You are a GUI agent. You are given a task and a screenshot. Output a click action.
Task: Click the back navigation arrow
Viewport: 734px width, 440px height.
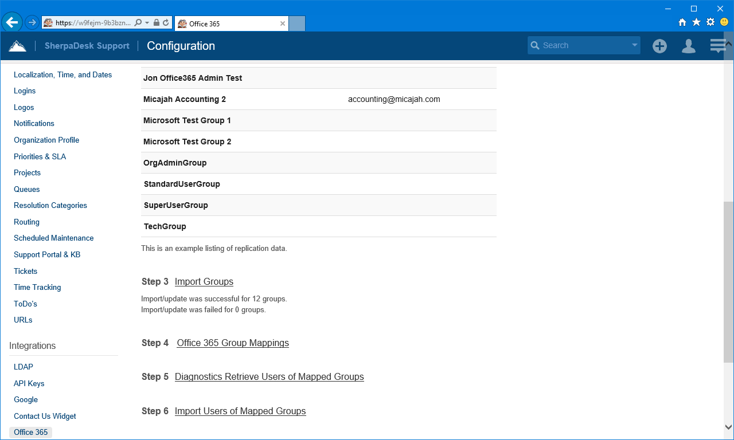[x=12, y=22]
